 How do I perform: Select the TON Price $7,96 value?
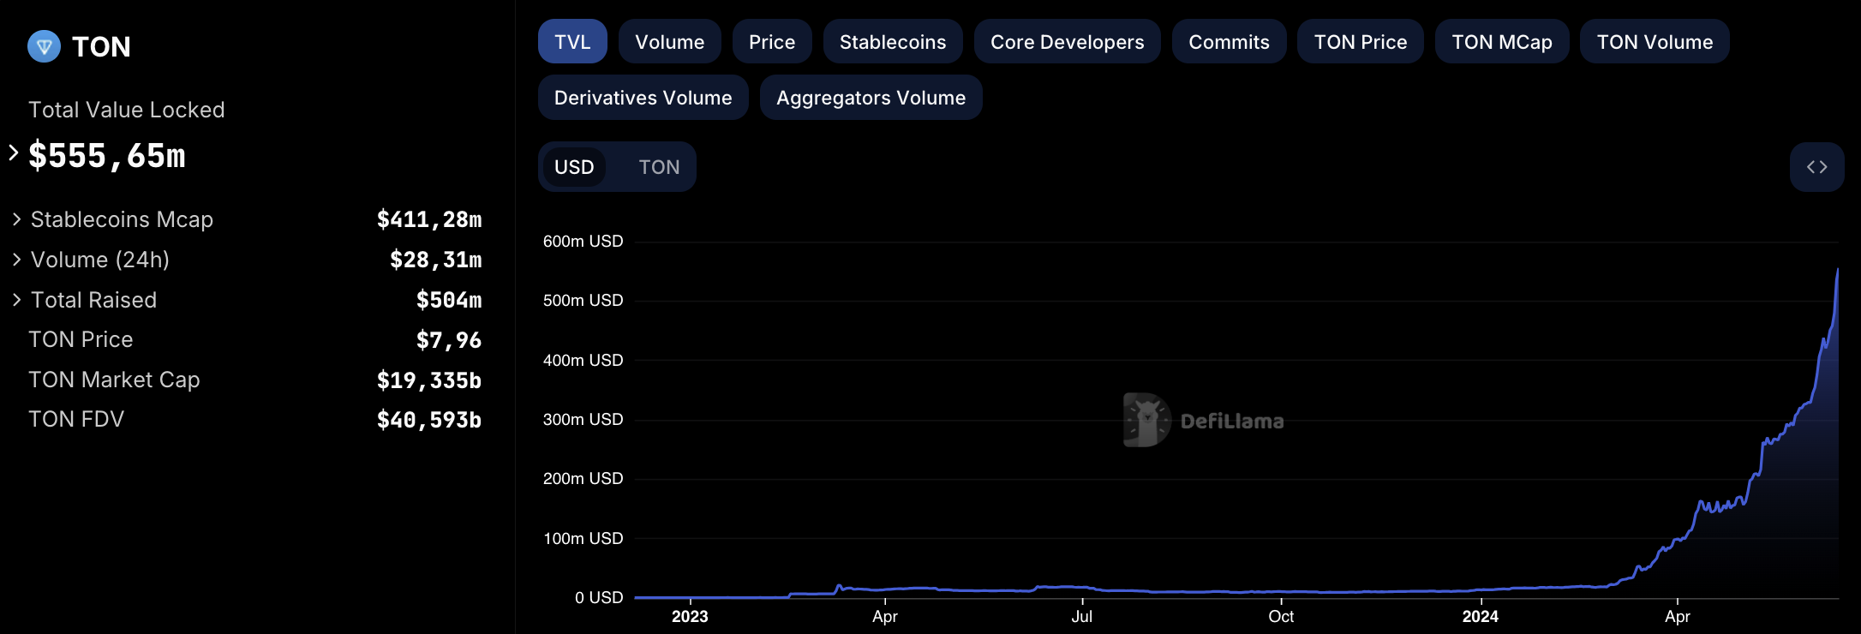449,340
